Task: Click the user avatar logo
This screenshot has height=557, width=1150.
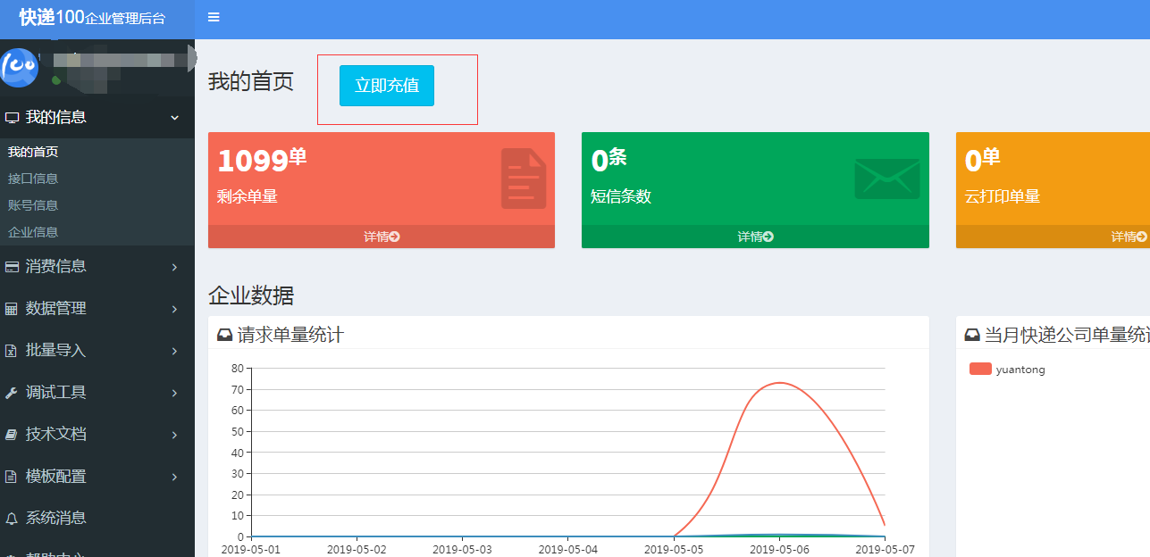Action: coord(19,68)
